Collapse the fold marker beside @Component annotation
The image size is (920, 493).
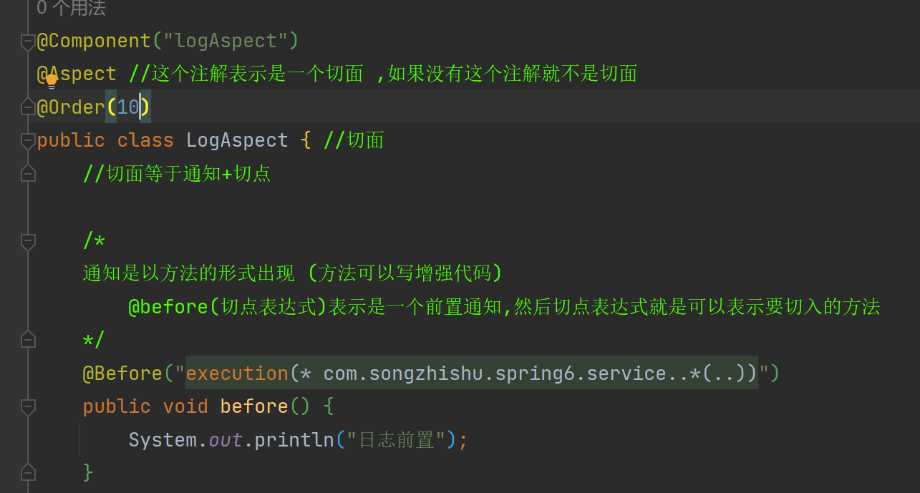[28, 41]
